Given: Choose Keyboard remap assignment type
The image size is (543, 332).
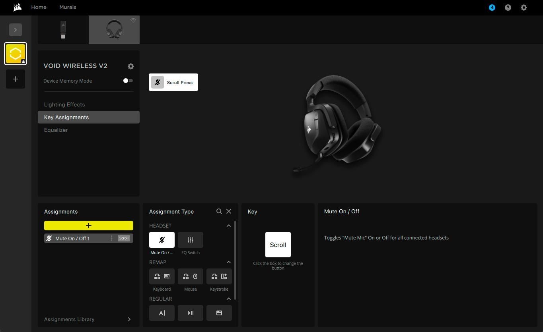Looking at the screenshot, I should (x=162, y=276).
